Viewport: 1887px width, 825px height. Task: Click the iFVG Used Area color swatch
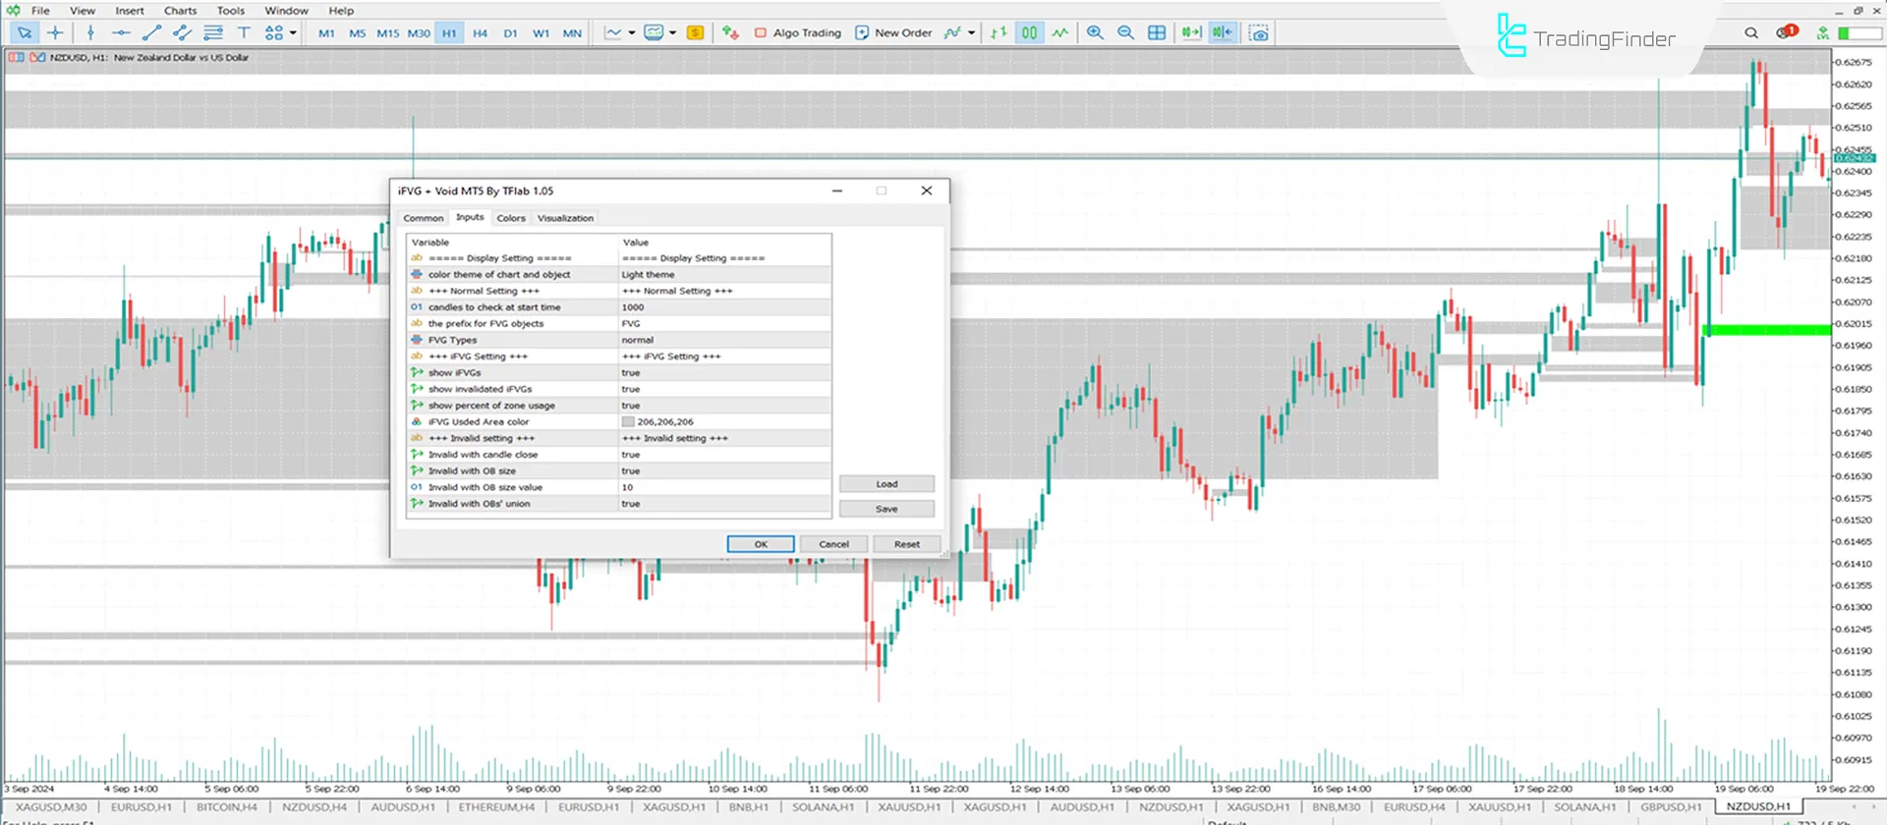pos(628,422)
